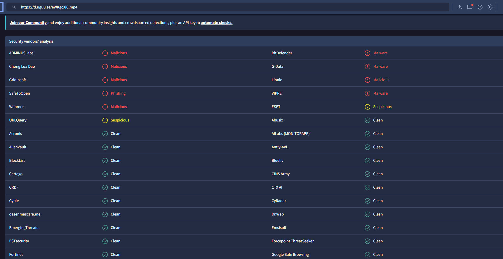
Task: Select the Certego vendor name
Action: pos(16,174)
